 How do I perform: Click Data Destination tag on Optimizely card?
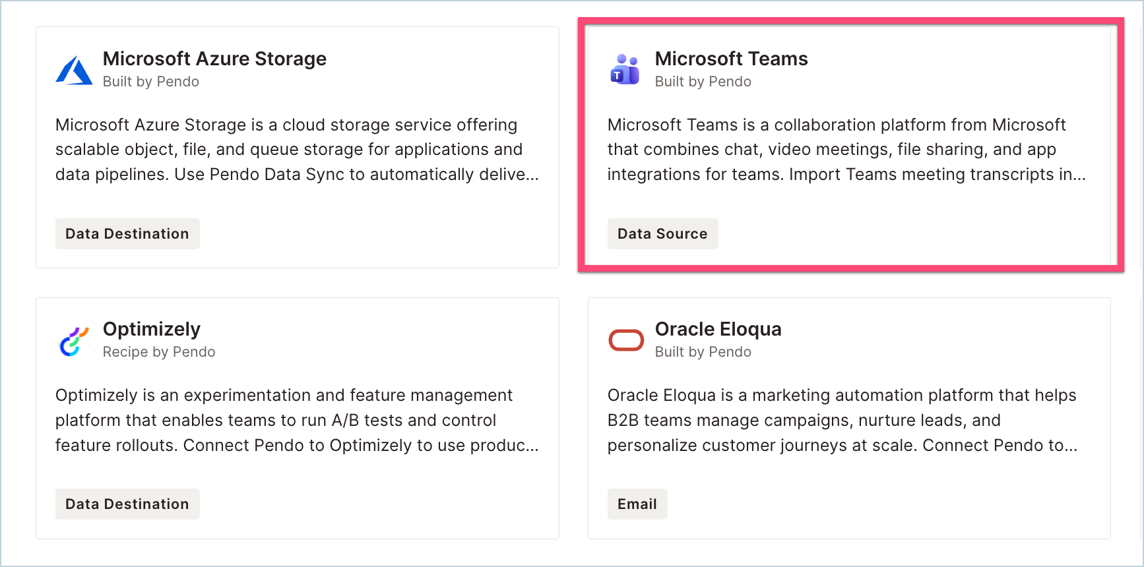[x=127, y=504]
